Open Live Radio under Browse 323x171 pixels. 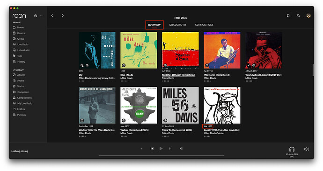[21, 44]
